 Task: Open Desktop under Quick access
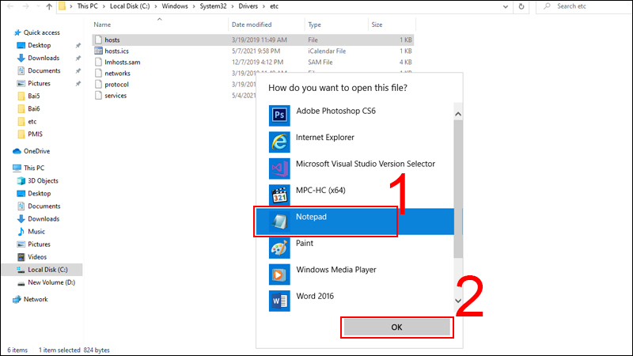[39, 45]
